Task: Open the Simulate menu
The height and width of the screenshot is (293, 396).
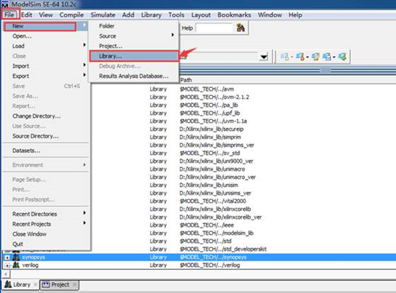Action: point(103,15)
